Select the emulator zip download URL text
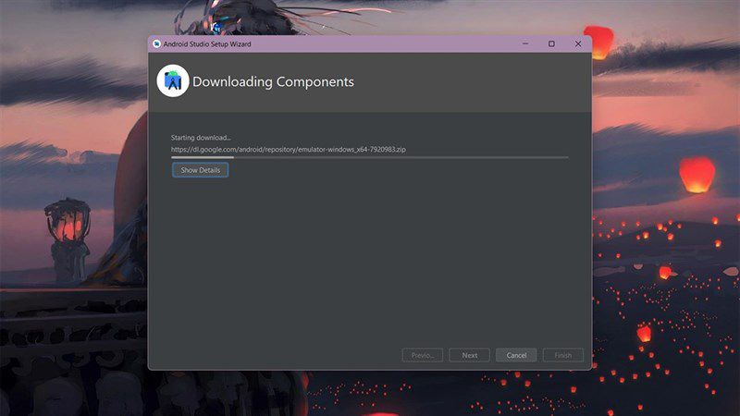740x416 pixels. pyautogui.click(x=289, y=150)
